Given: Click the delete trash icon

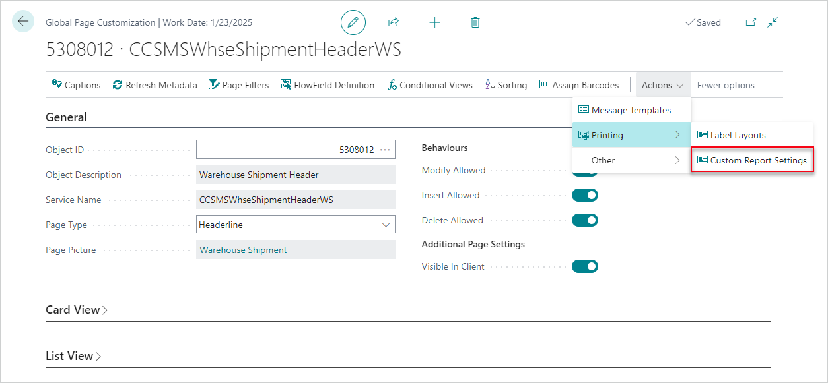Looking at the screenshot, I should [x=475, y=22].
